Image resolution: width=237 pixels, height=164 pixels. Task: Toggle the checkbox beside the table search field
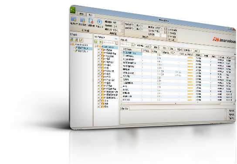click(135, 45)
